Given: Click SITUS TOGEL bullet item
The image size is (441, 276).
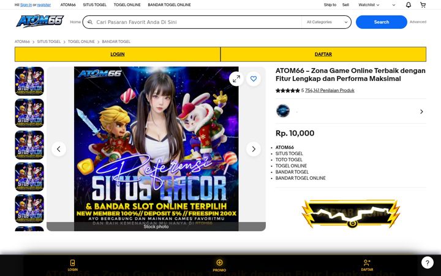Looking at the screenshot, I should (x=289, y=153).
